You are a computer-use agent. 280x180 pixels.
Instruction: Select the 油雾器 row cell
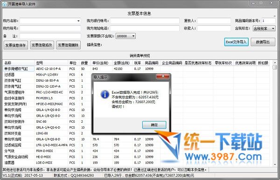click(x=19, y=163)
